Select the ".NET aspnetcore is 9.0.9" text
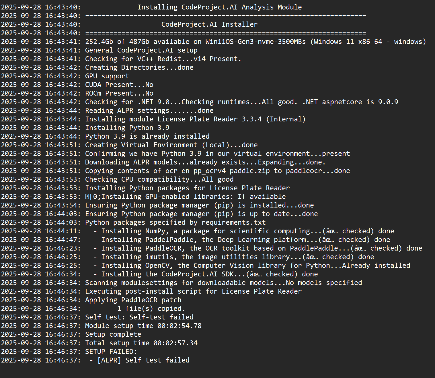The width and height of the screenshot is (435, 378). coord(350,102)
